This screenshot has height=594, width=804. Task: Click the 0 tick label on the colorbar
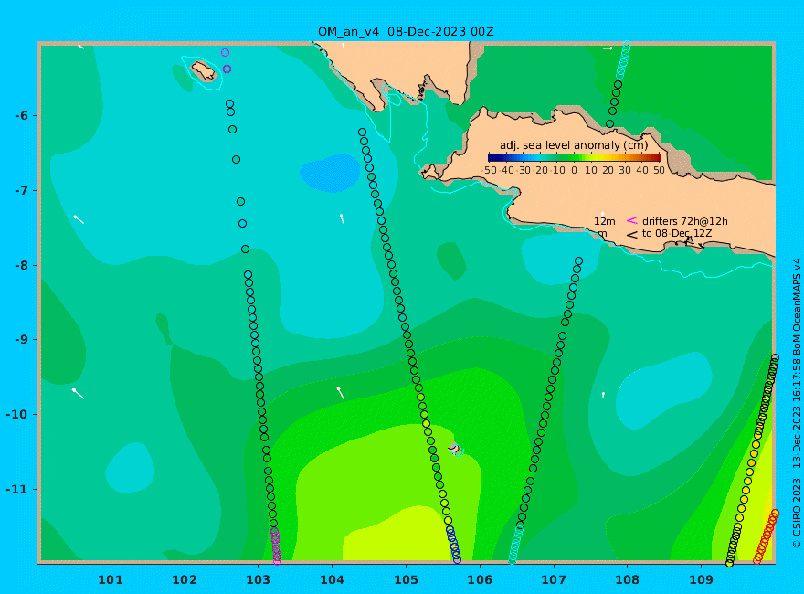pos(574,170)
